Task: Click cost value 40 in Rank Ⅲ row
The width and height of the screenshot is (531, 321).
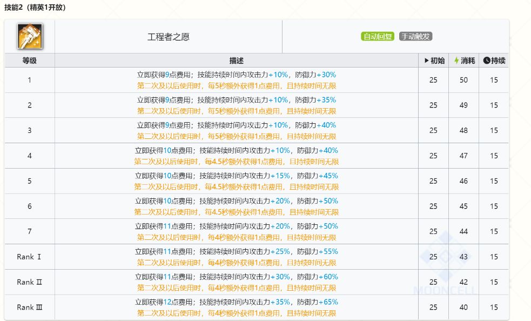Action: pyautogui.click(x=463, y=307)
